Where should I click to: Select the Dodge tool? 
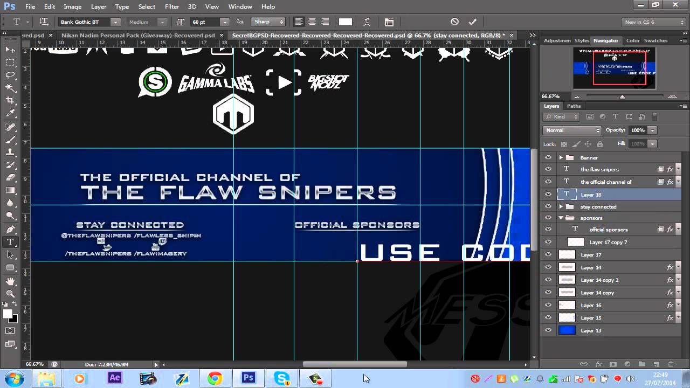coord(10,216)
